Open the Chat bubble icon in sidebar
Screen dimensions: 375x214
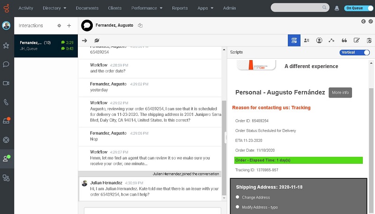(6, 64)
